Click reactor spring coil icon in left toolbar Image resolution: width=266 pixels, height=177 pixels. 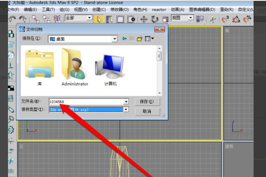coord(11,98)
